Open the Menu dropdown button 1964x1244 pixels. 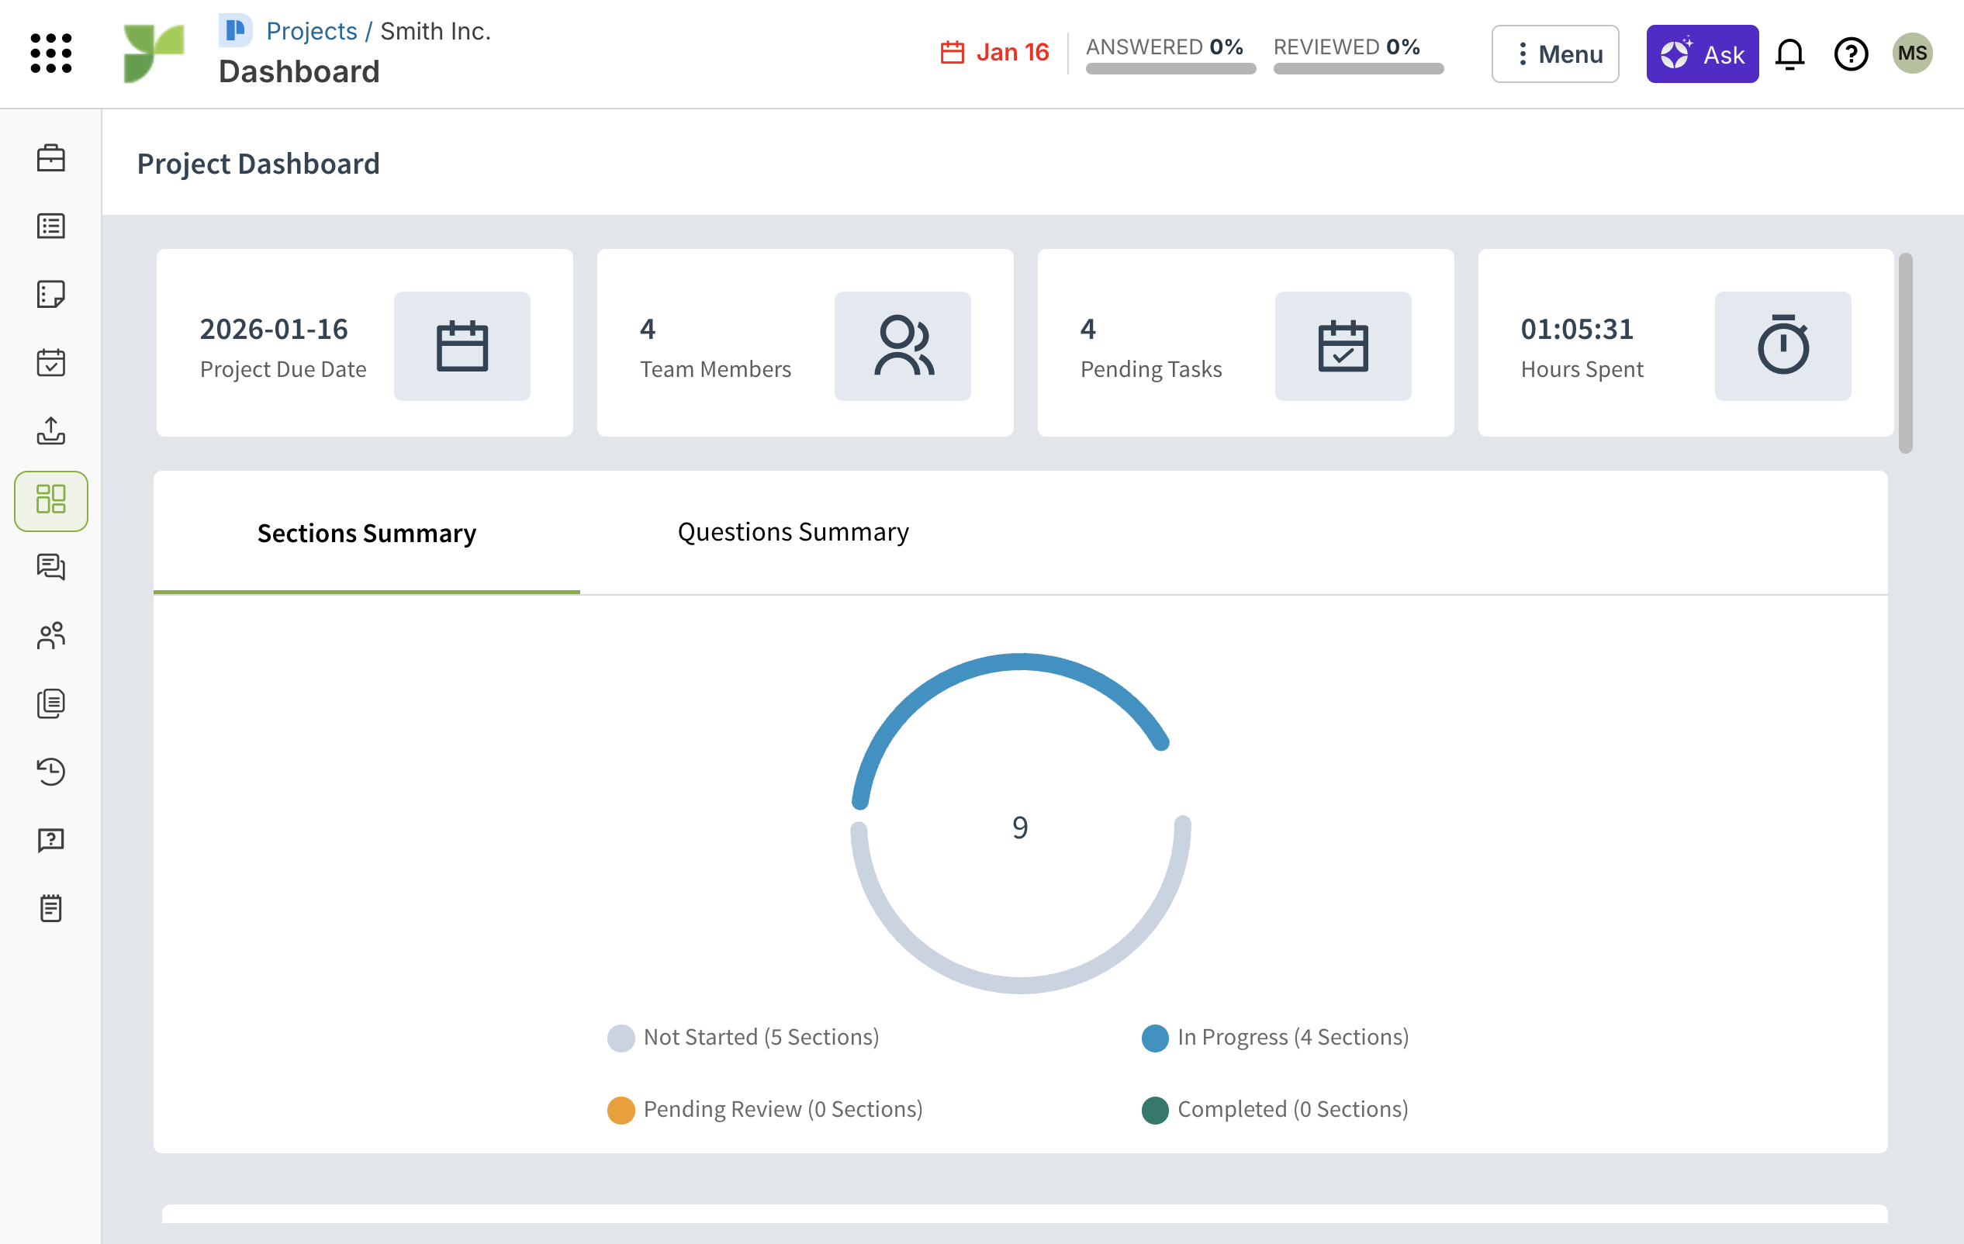(x=1554, y=54)
